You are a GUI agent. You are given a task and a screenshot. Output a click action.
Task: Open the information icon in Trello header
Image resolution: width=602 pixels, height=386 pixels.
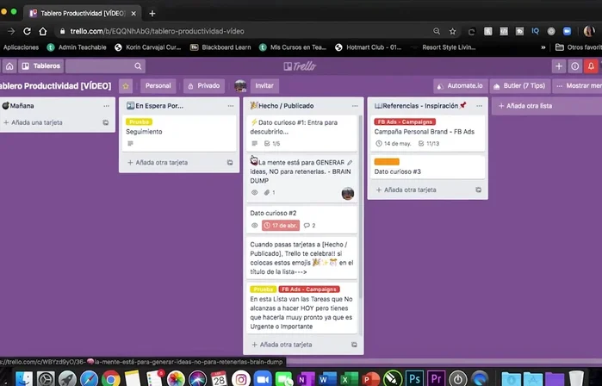point(575,65)
